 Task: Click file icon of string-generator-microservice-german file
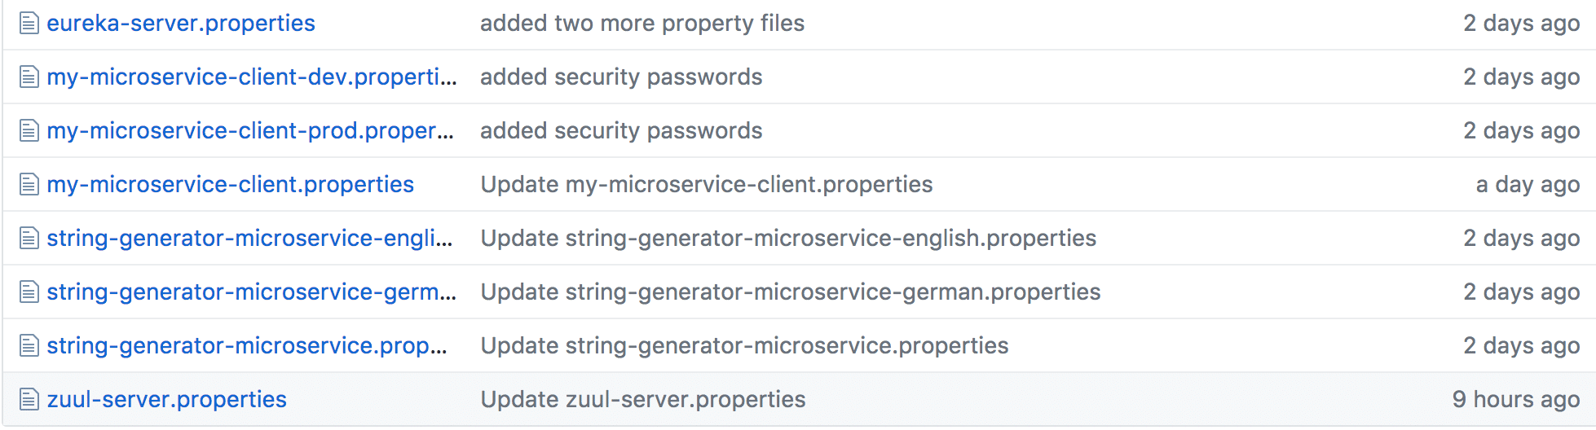(29, 292)
